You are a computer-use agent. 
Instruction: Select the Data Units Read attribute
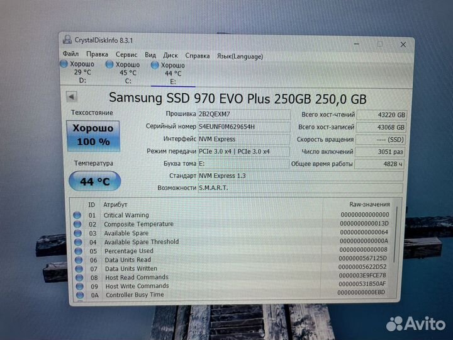click(128, 260)
